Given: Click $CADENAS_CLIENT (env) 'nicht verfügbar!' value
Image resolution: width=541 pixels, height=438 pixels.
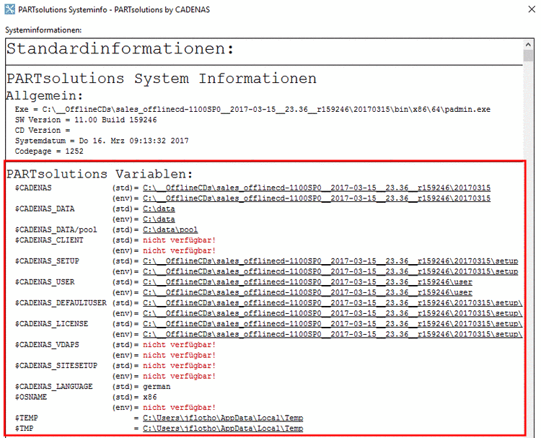Looking at the screenshot, I should [179, 250].
